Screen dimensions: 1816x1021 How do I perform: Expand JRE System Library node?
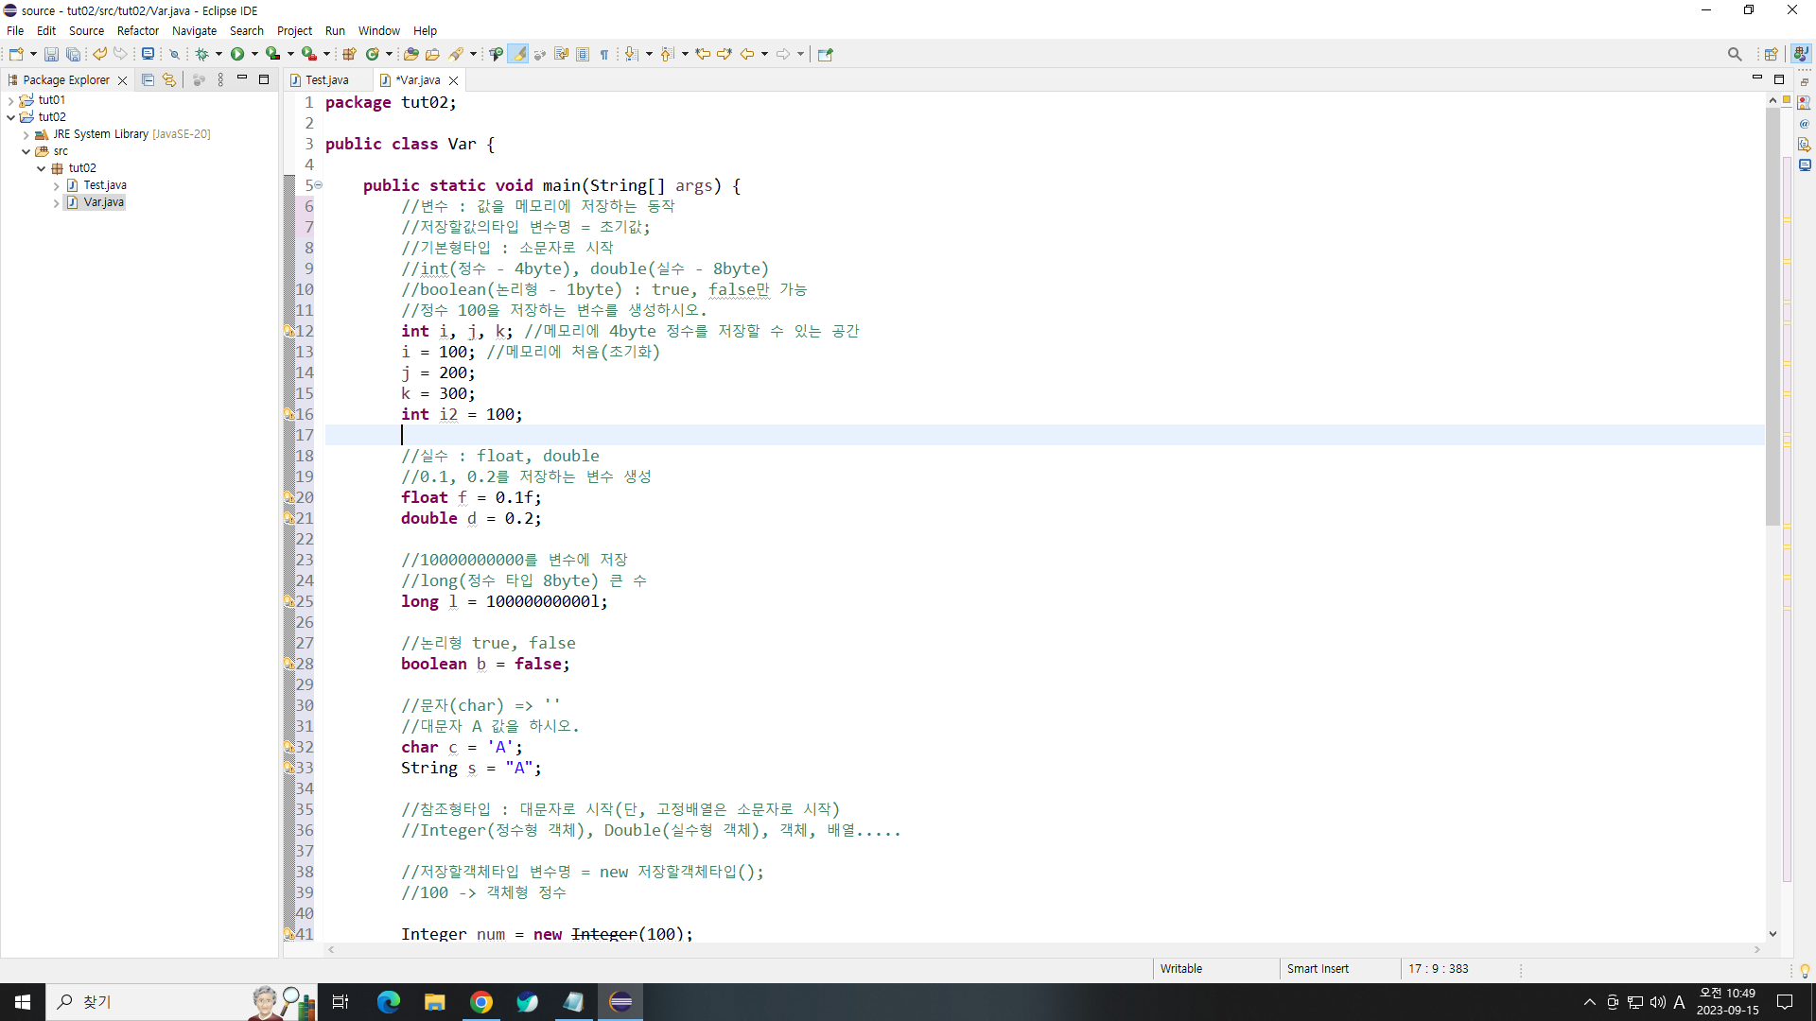coord(26,134)
